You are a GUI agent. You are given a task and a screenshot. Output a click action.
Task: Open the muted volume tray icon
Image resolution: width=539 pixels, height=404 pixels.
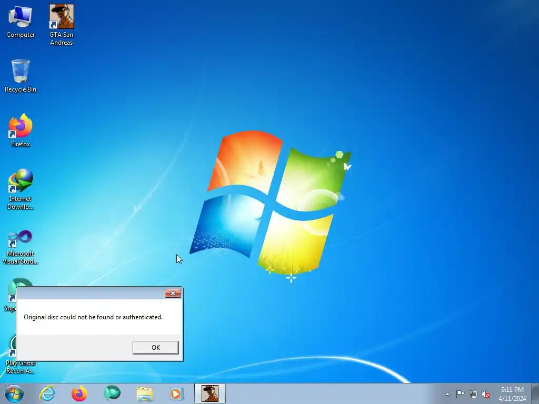click(x=486, y=394)
